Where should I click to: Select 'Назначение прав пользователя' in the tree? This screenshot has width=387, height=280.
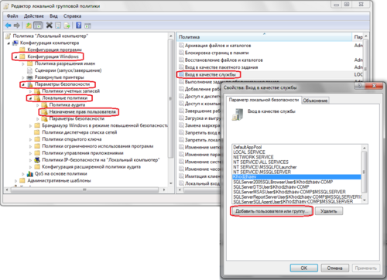[82, 112]
